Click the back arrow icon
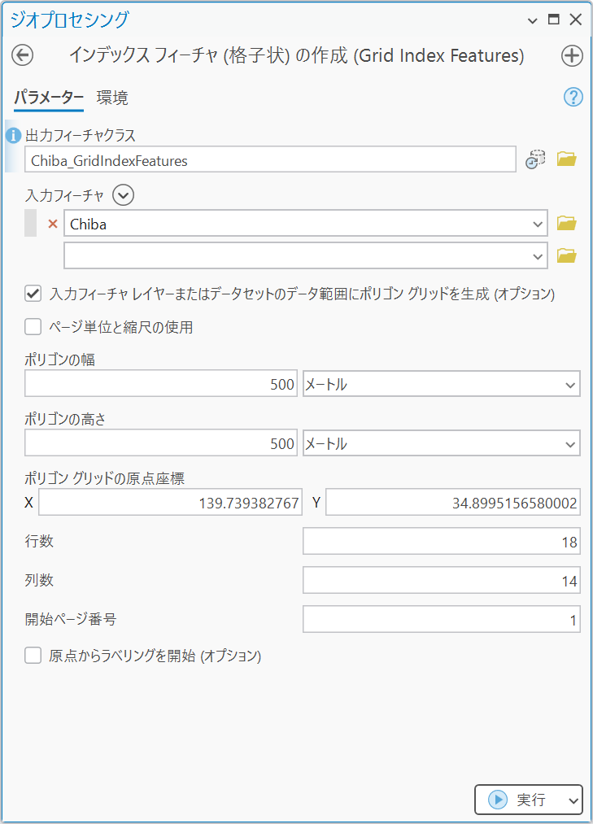The image size is (593, 824). click(22, 55)
